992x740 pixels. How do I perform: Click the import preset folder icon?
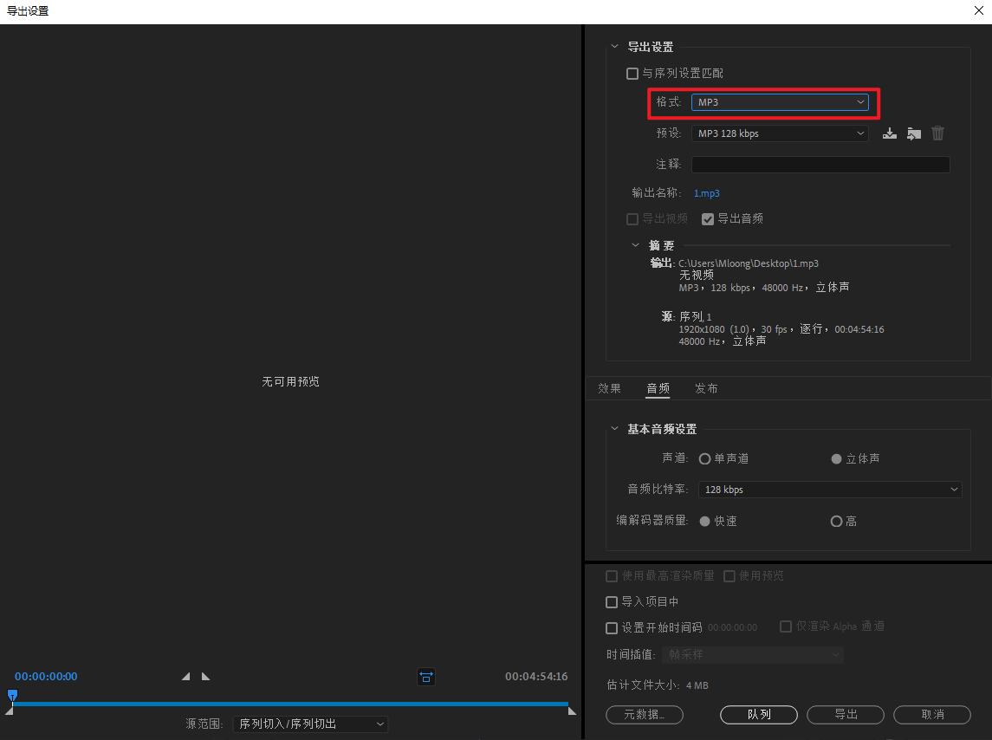pyautogui.click(x=913, y=133)
